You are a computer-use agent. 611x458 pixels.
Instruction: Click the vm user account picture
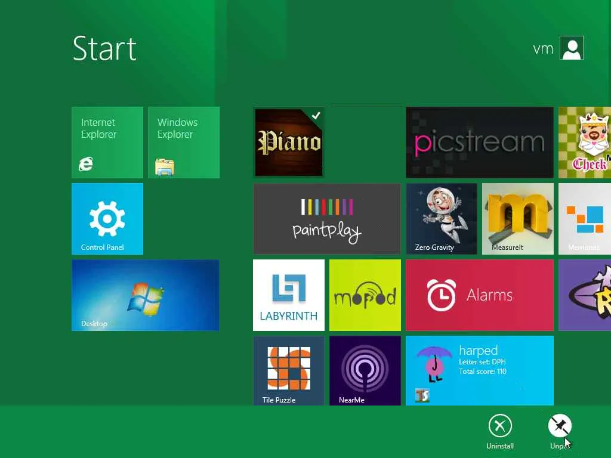coord(571,48)
